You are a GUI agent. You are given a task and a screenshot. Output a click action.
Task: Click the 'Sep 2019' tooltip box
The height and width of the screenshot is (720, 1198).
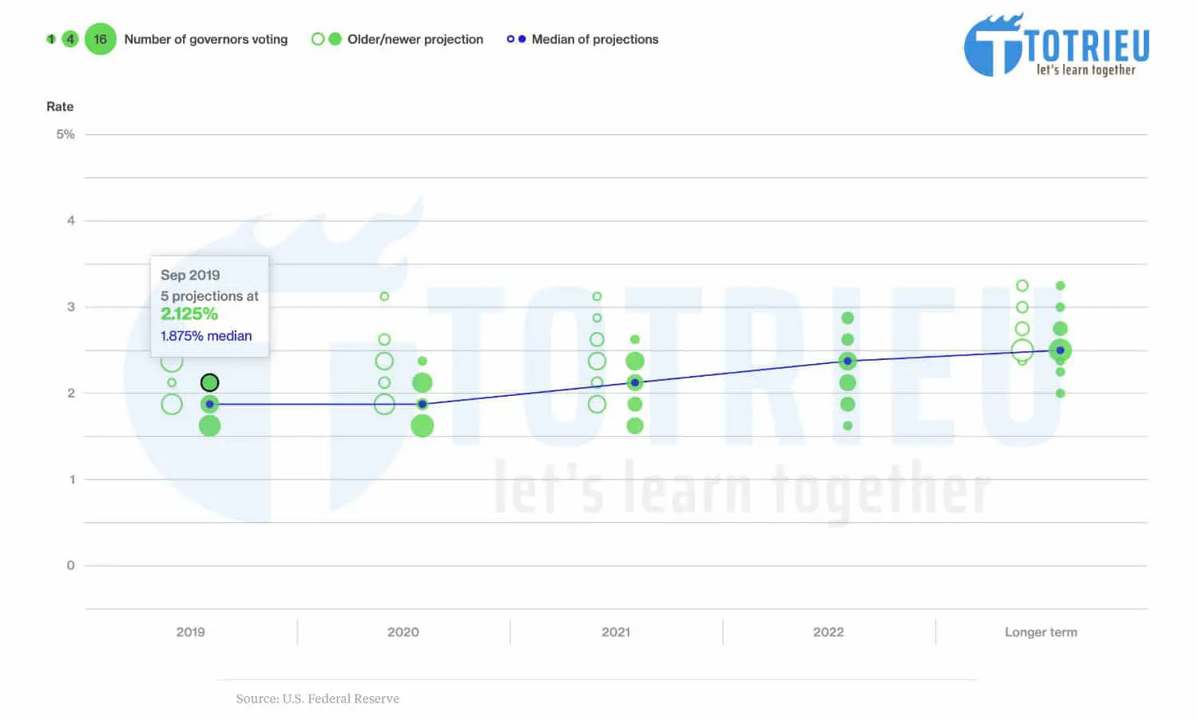click(209, 306)
